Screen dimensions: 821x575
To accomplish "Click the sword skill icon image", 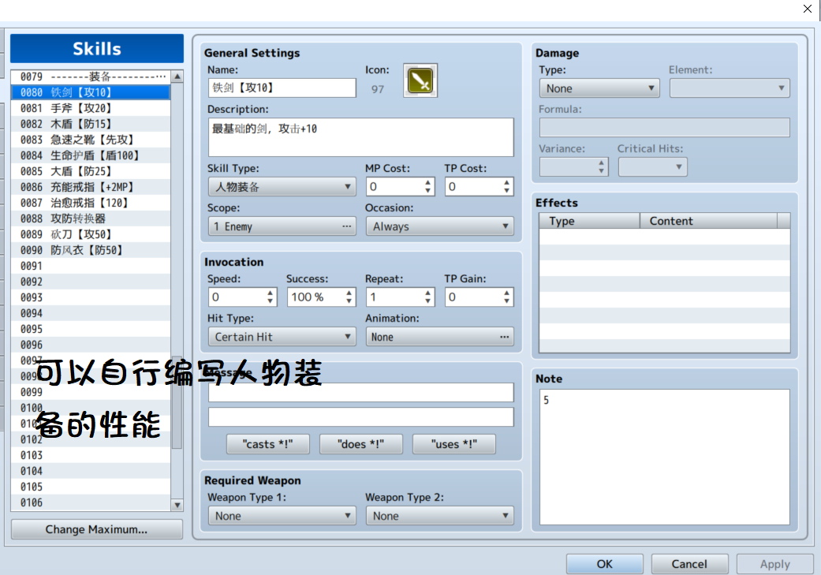I will 420,80.
